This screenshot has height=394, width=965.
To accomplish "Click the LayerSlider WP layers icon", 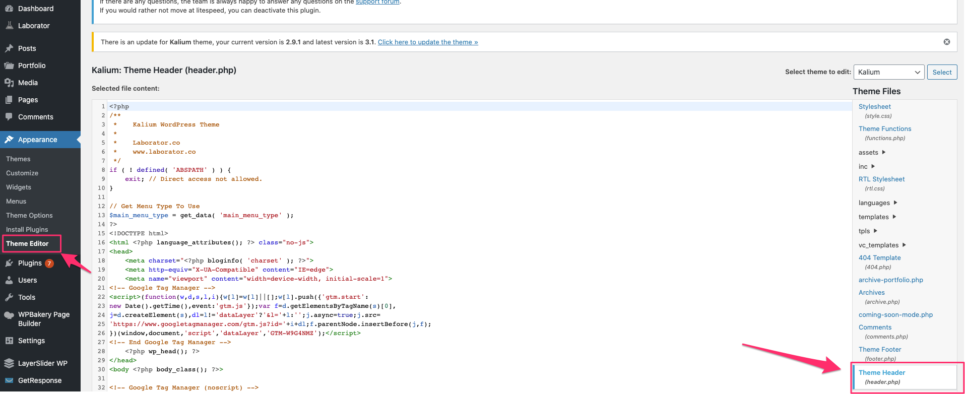I will (9, 363).
